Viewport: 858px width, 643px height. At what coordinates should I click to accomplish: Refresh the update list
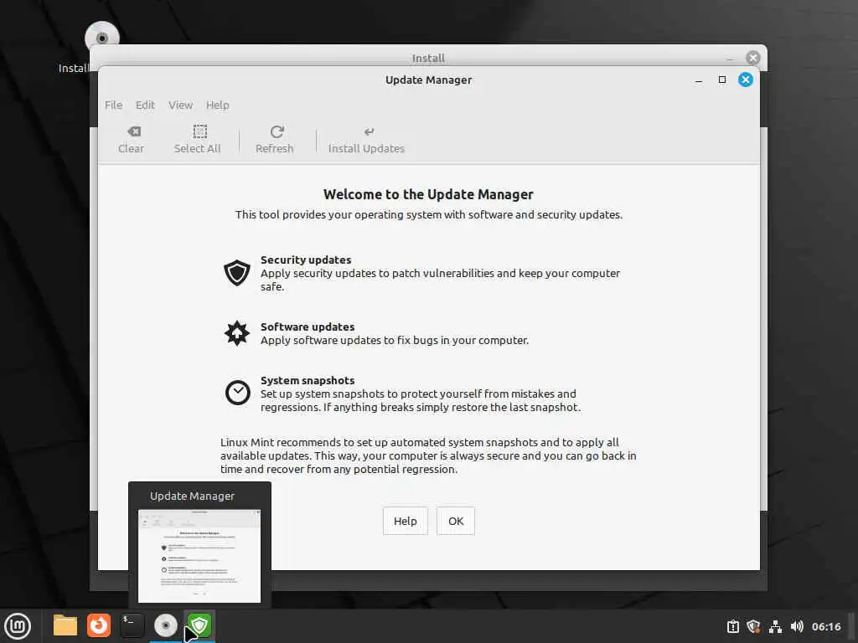click(275, 140)
